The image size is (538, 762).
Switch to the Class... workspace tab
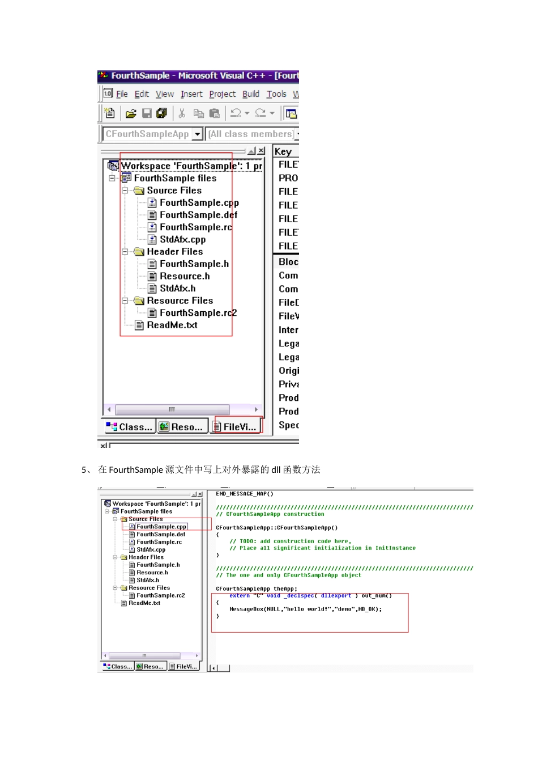(x=129, y=426)
